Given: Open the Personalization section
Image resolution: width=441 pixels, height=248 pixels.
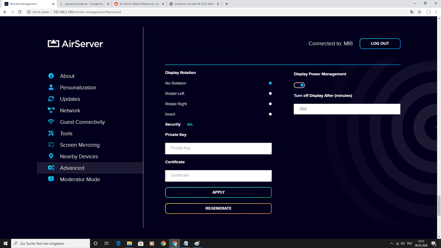Looking at the screenshot, I should tap(78, 87).
